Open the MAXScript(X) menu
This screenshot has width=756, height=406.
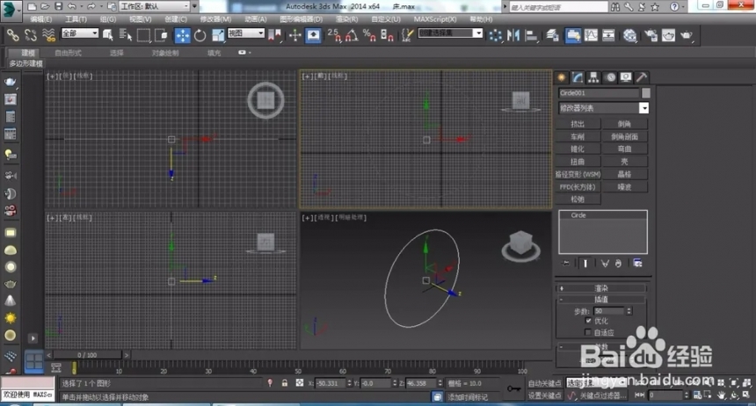click(435, 19)
